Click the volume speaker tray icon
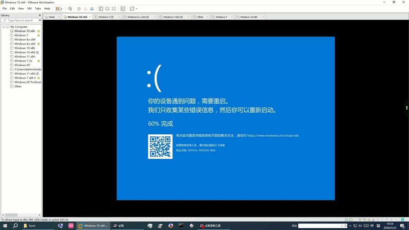The height and width of the screenshot is (230, 409). click(x=360, y=226)
